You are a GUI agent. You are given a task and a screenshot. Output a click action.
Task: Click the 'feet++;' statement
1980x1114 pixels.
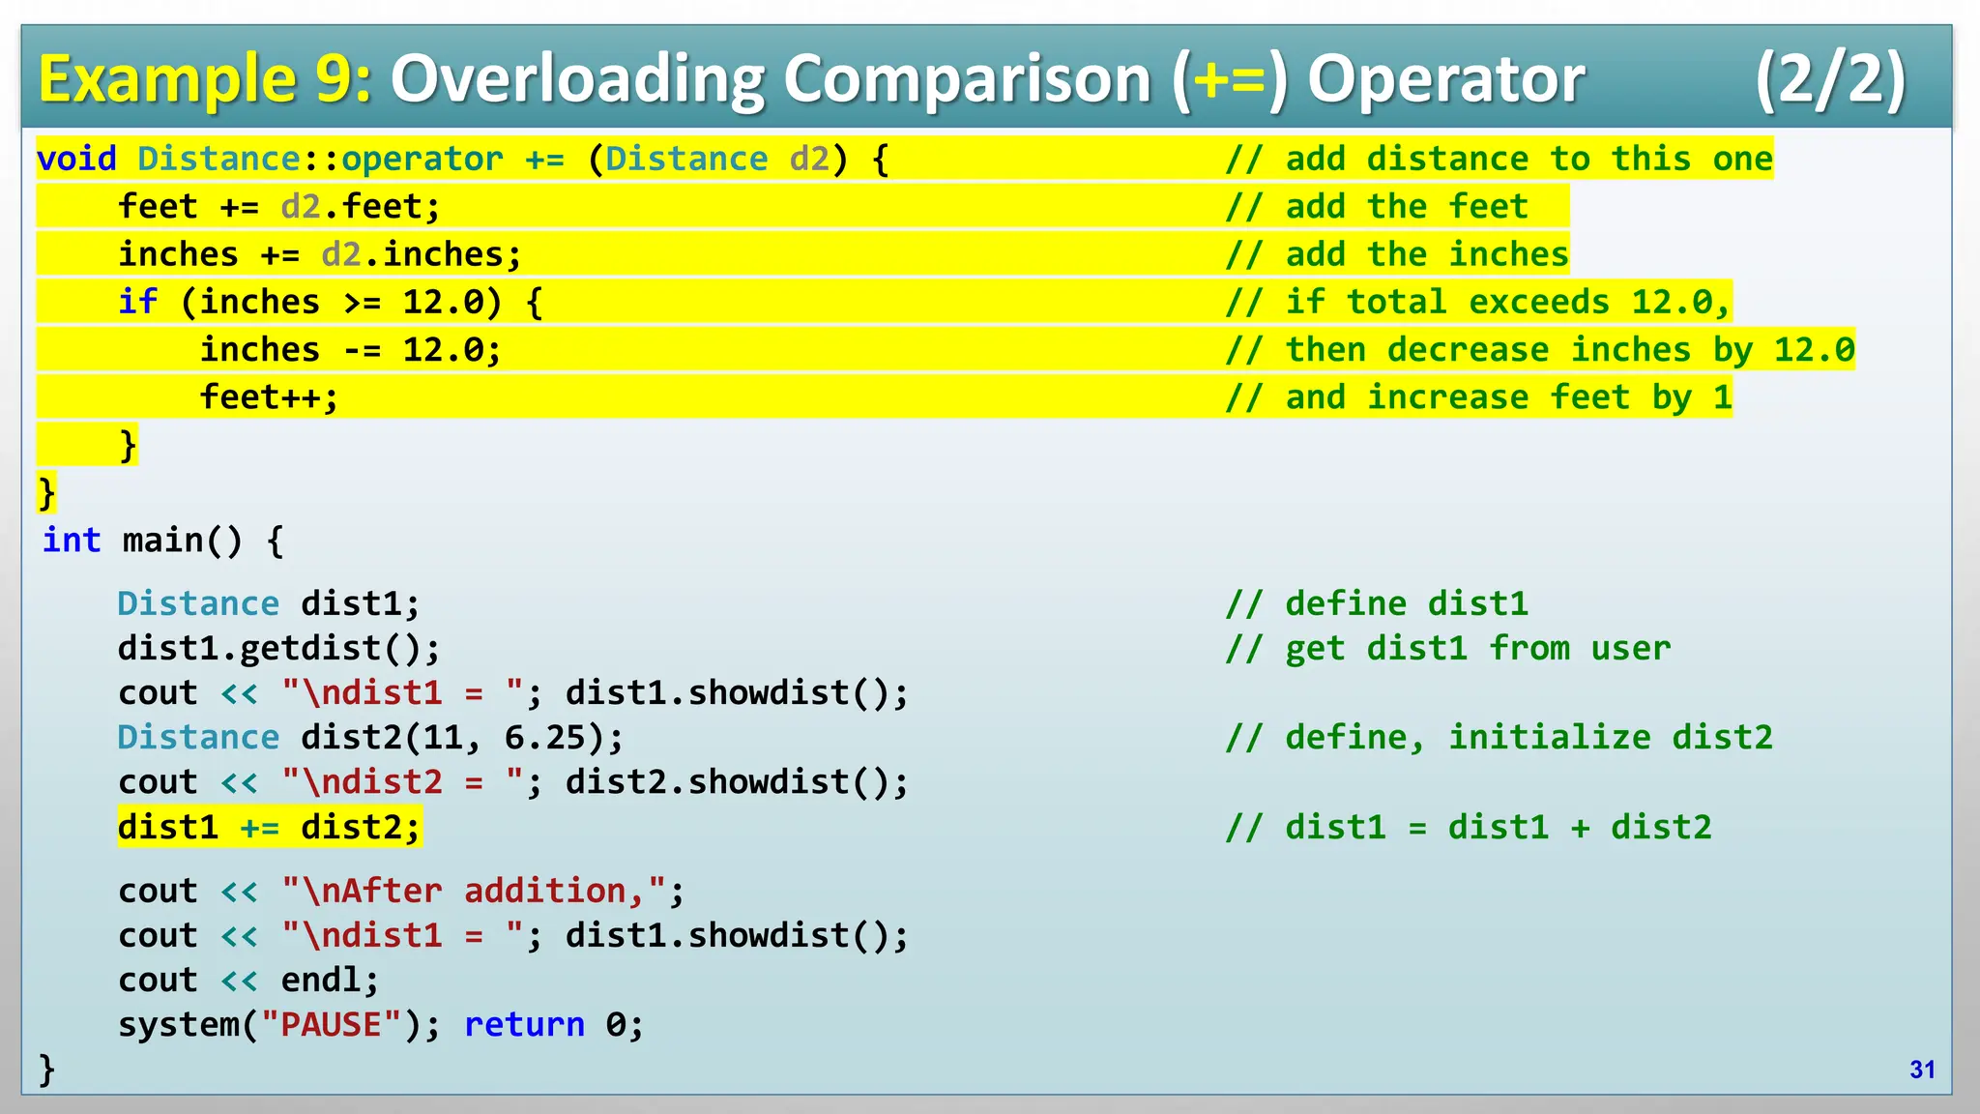click(269, 397)
